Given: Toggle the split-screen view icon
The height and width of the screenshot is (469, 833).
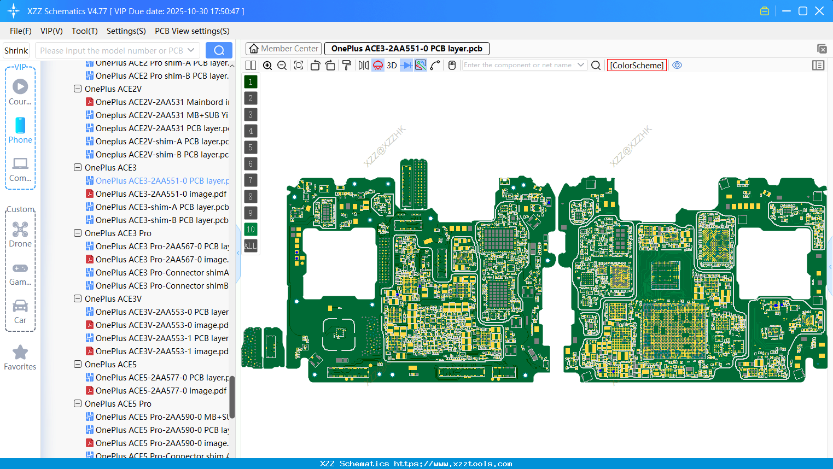Looking at the screenshot, I should pos(251,65).
